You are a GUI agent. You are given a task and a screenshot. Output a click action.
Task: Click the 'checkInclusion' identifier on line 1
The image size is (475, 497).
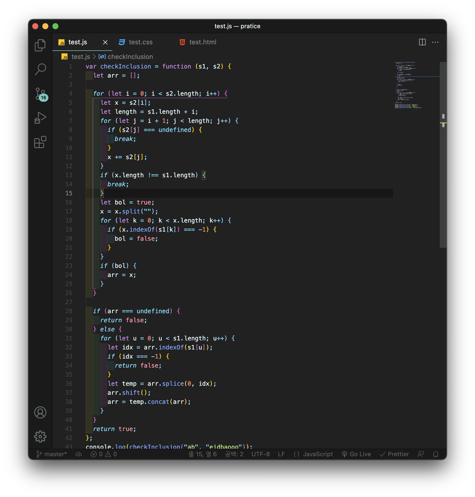tap(126, 66)
